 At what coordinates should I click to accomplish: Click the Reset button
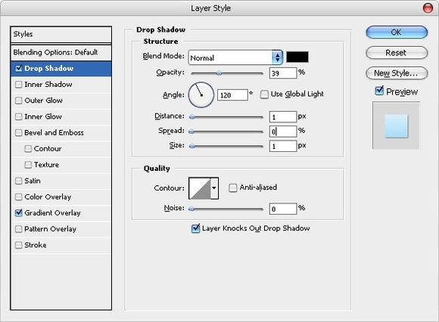(397, 53)
